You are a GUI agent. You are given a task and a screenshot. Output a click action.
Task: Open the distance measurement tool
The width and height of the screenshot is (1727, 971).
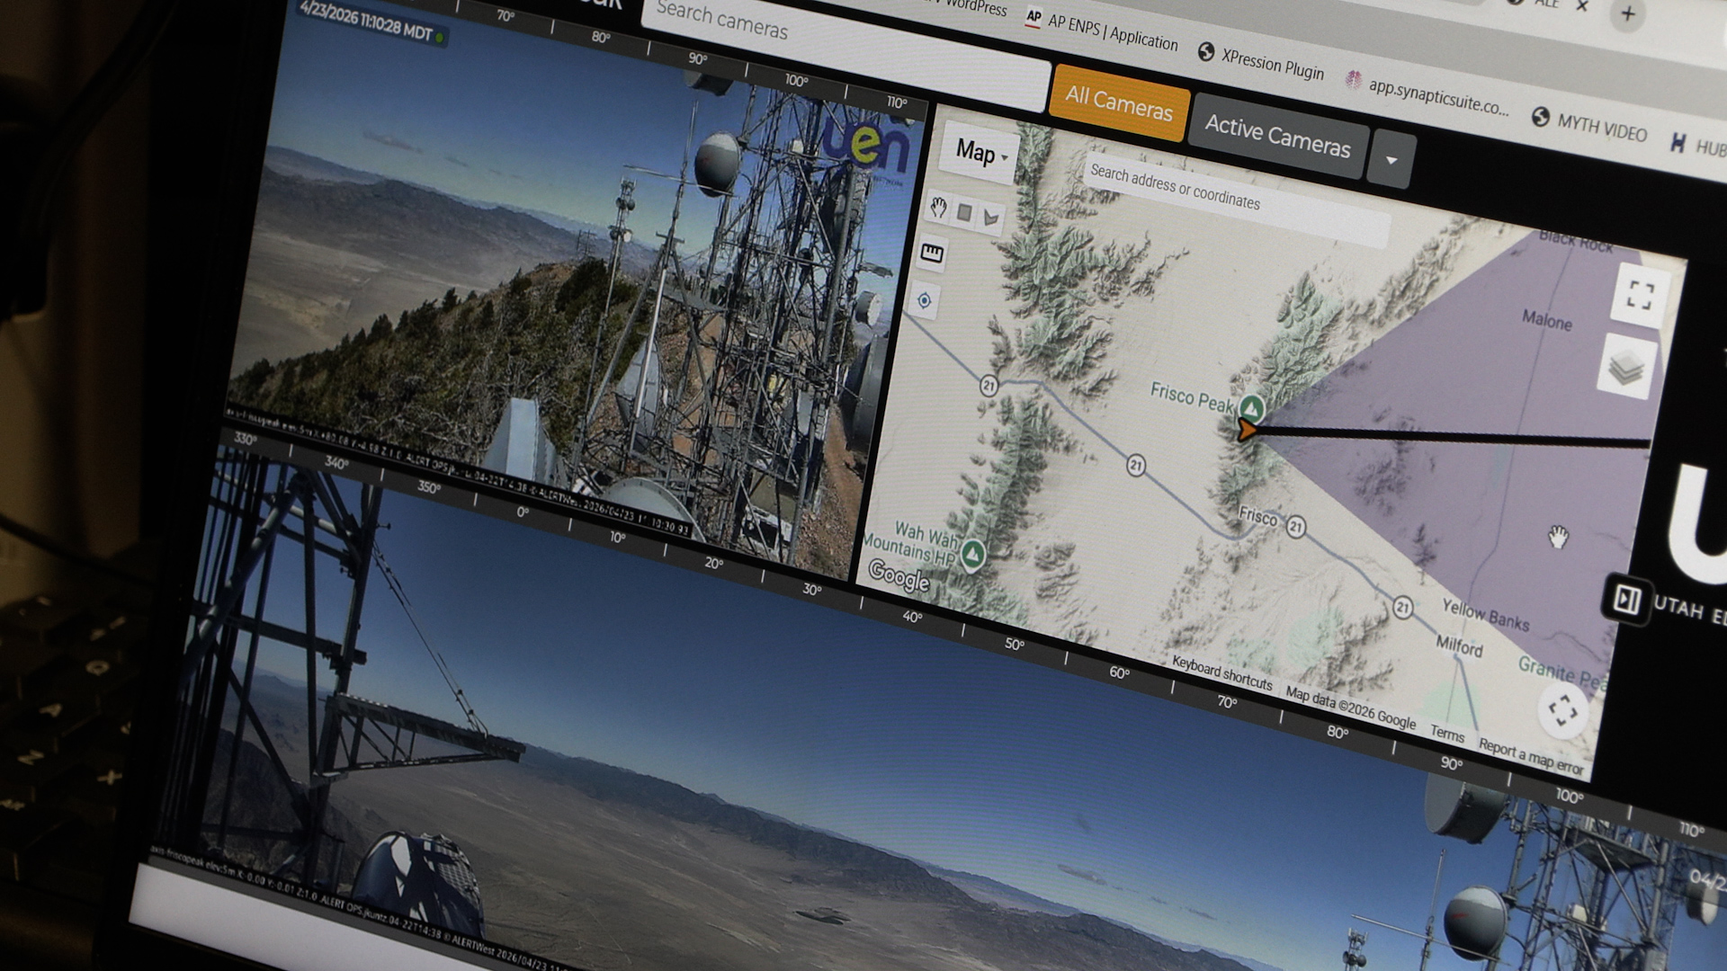point(933,254)
